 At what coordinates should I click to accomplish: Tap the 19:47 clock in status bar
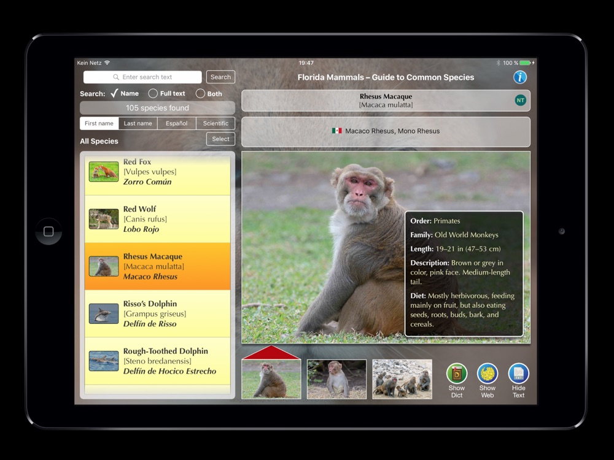(306, 63)
